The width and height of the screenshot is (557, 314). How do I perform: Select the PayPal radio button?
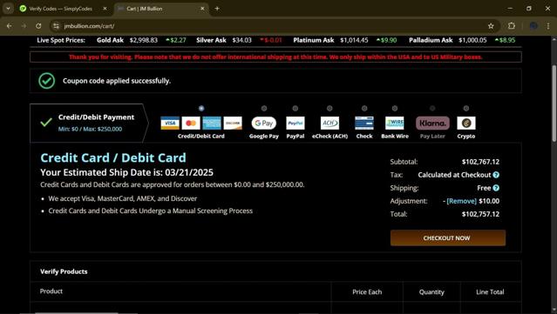[295, 108]
